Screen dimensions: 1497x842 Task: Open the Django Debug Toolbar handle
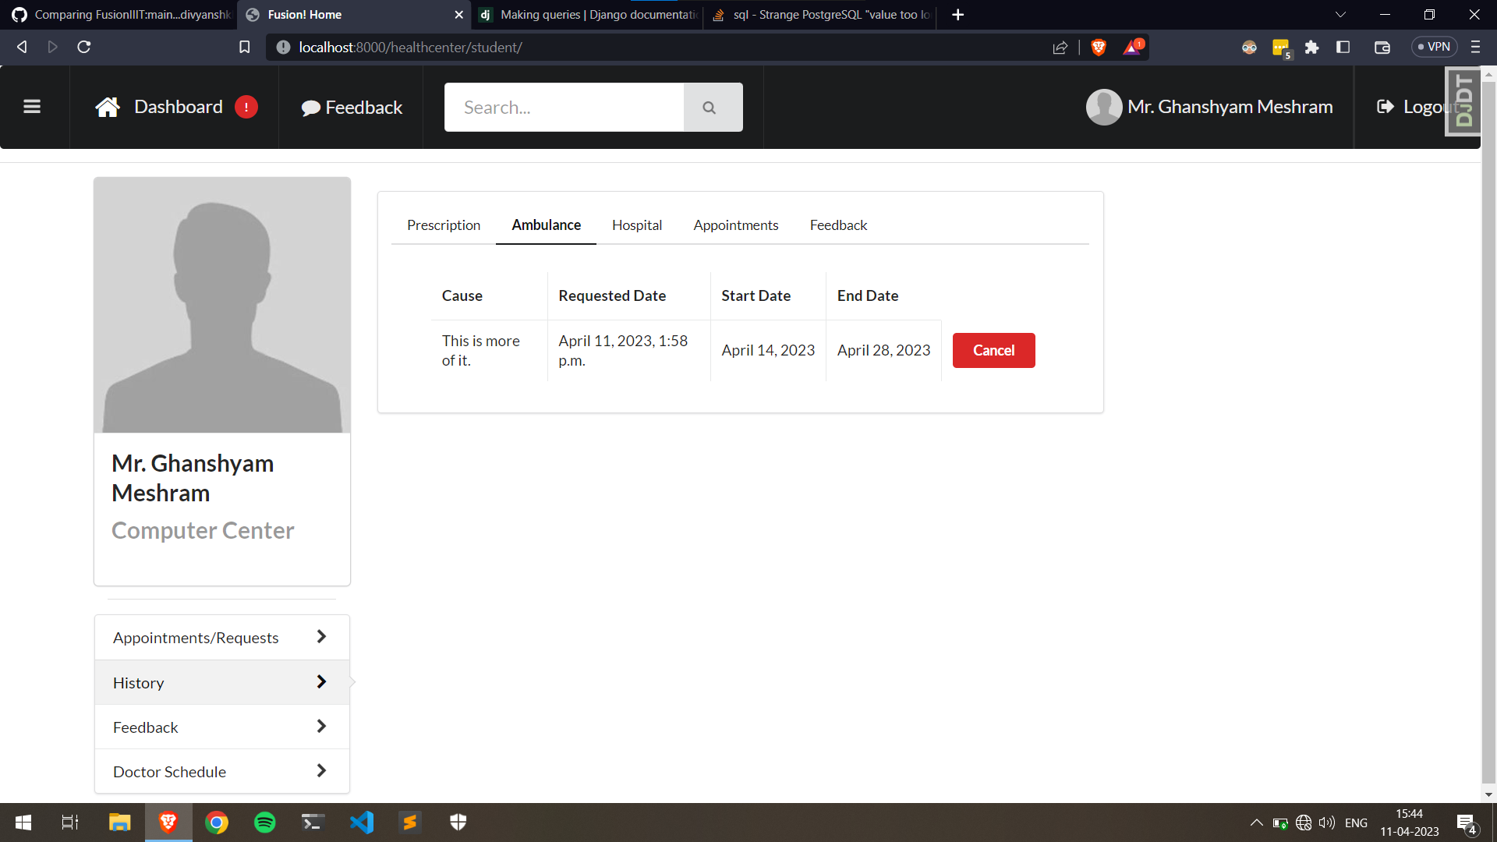point(1463,101)
